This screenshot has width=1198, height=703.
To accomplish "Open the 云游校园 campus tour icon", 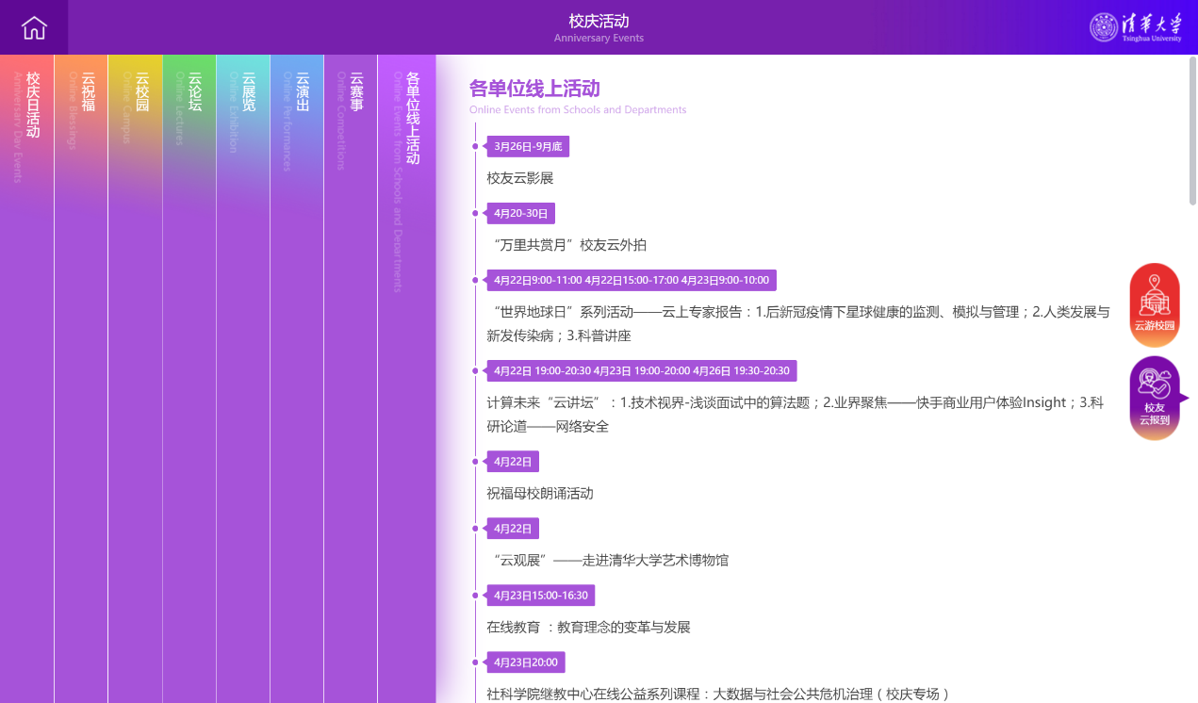I will coord(1155,305).
